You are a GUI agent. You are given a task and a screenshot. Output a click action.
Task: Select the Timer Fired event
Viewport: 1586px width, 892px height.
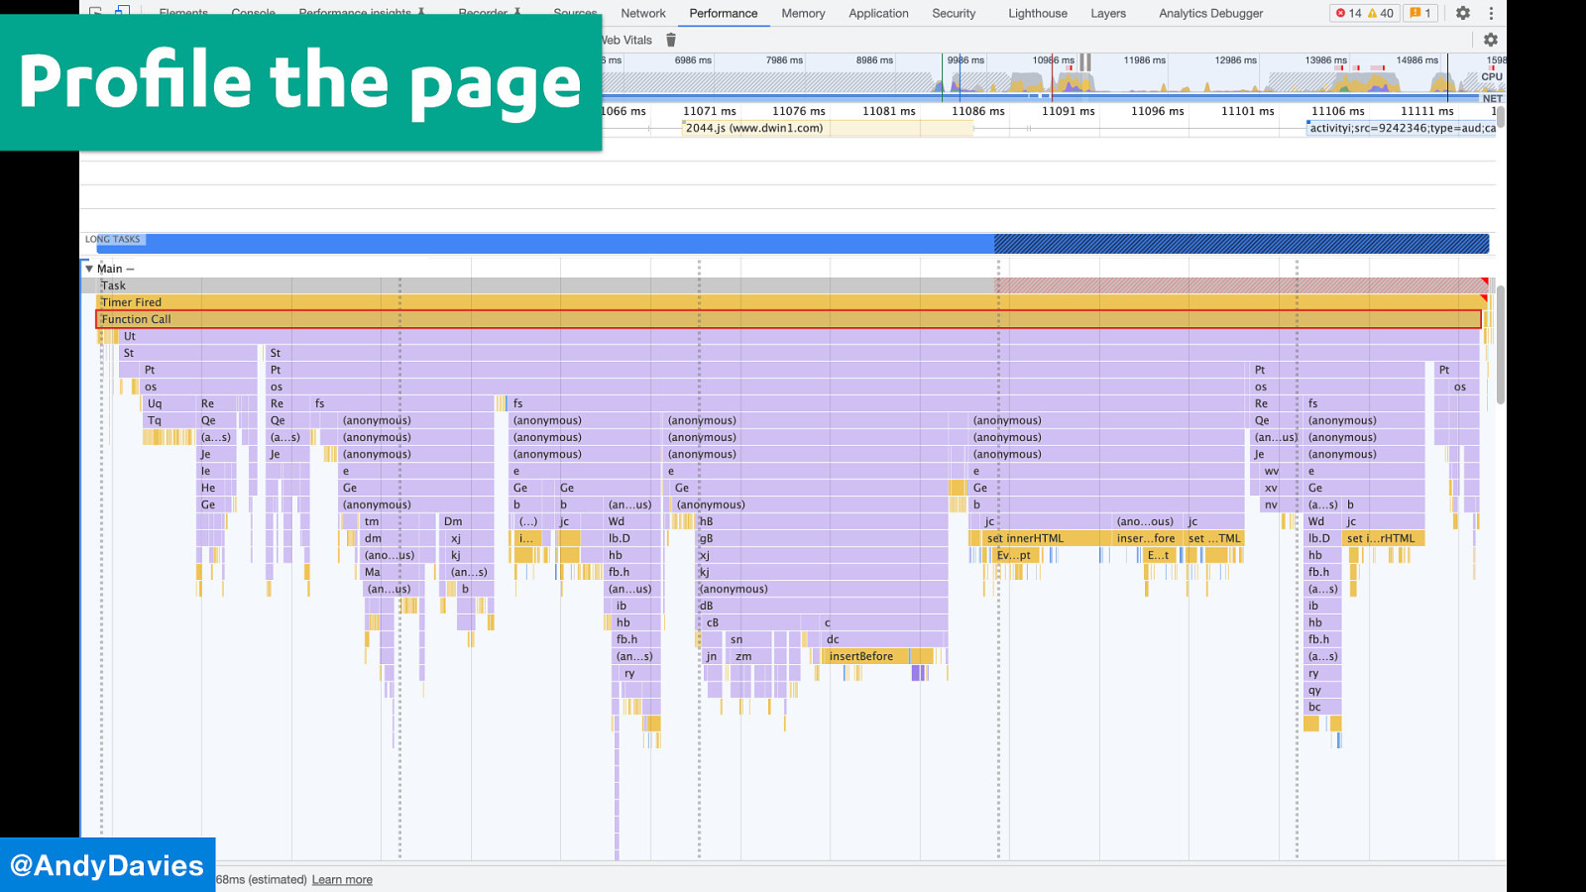(791, 302)
